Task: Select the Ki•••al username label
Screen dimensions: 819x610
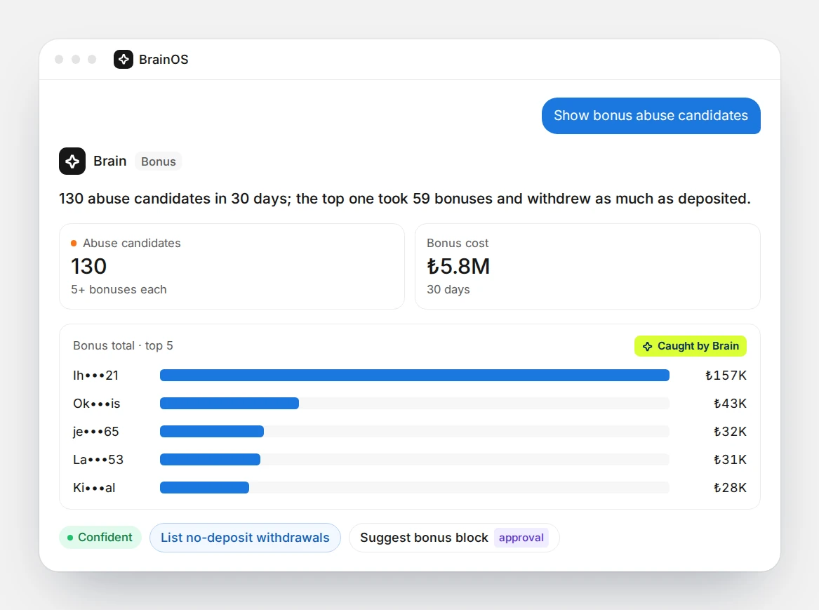Action: tap(94, 488)
